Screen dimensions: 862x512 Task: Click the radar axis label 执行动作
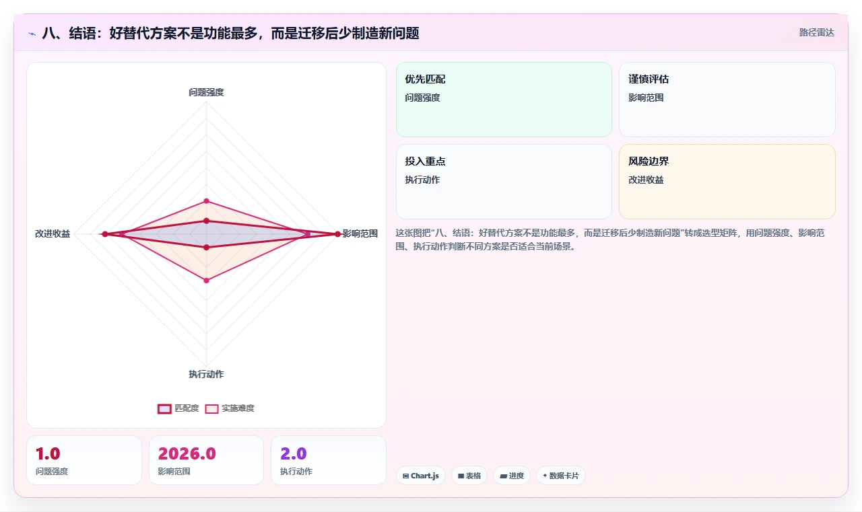206,374
